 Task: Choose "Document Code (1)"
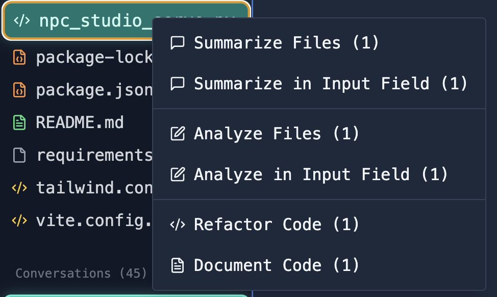tap(276, 265)
